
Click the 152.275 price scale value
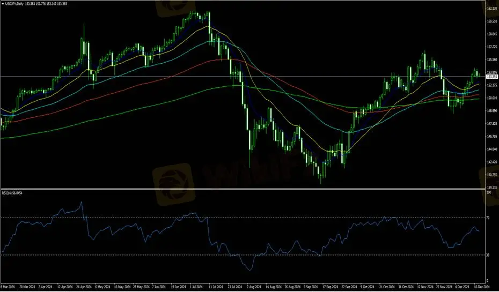(x=492, y=85)
